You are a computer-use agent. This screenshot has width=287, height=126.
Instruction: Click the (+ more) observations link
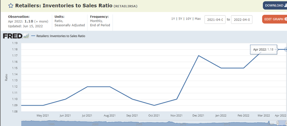(x=41, y=21)
